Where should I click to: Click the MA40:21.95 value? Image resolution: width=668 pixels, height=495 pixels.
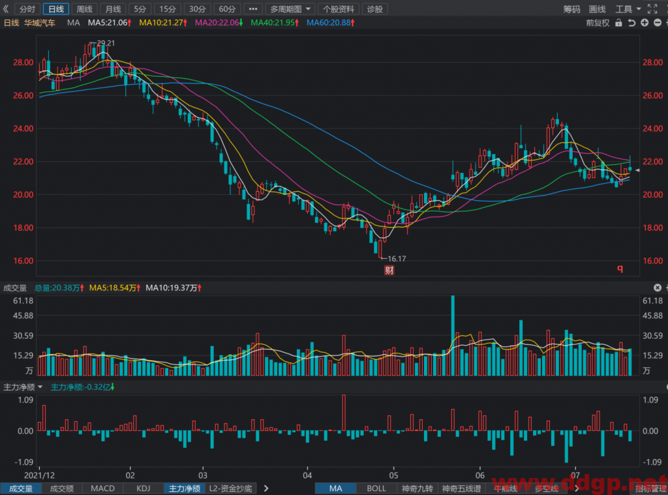(275, 23)
